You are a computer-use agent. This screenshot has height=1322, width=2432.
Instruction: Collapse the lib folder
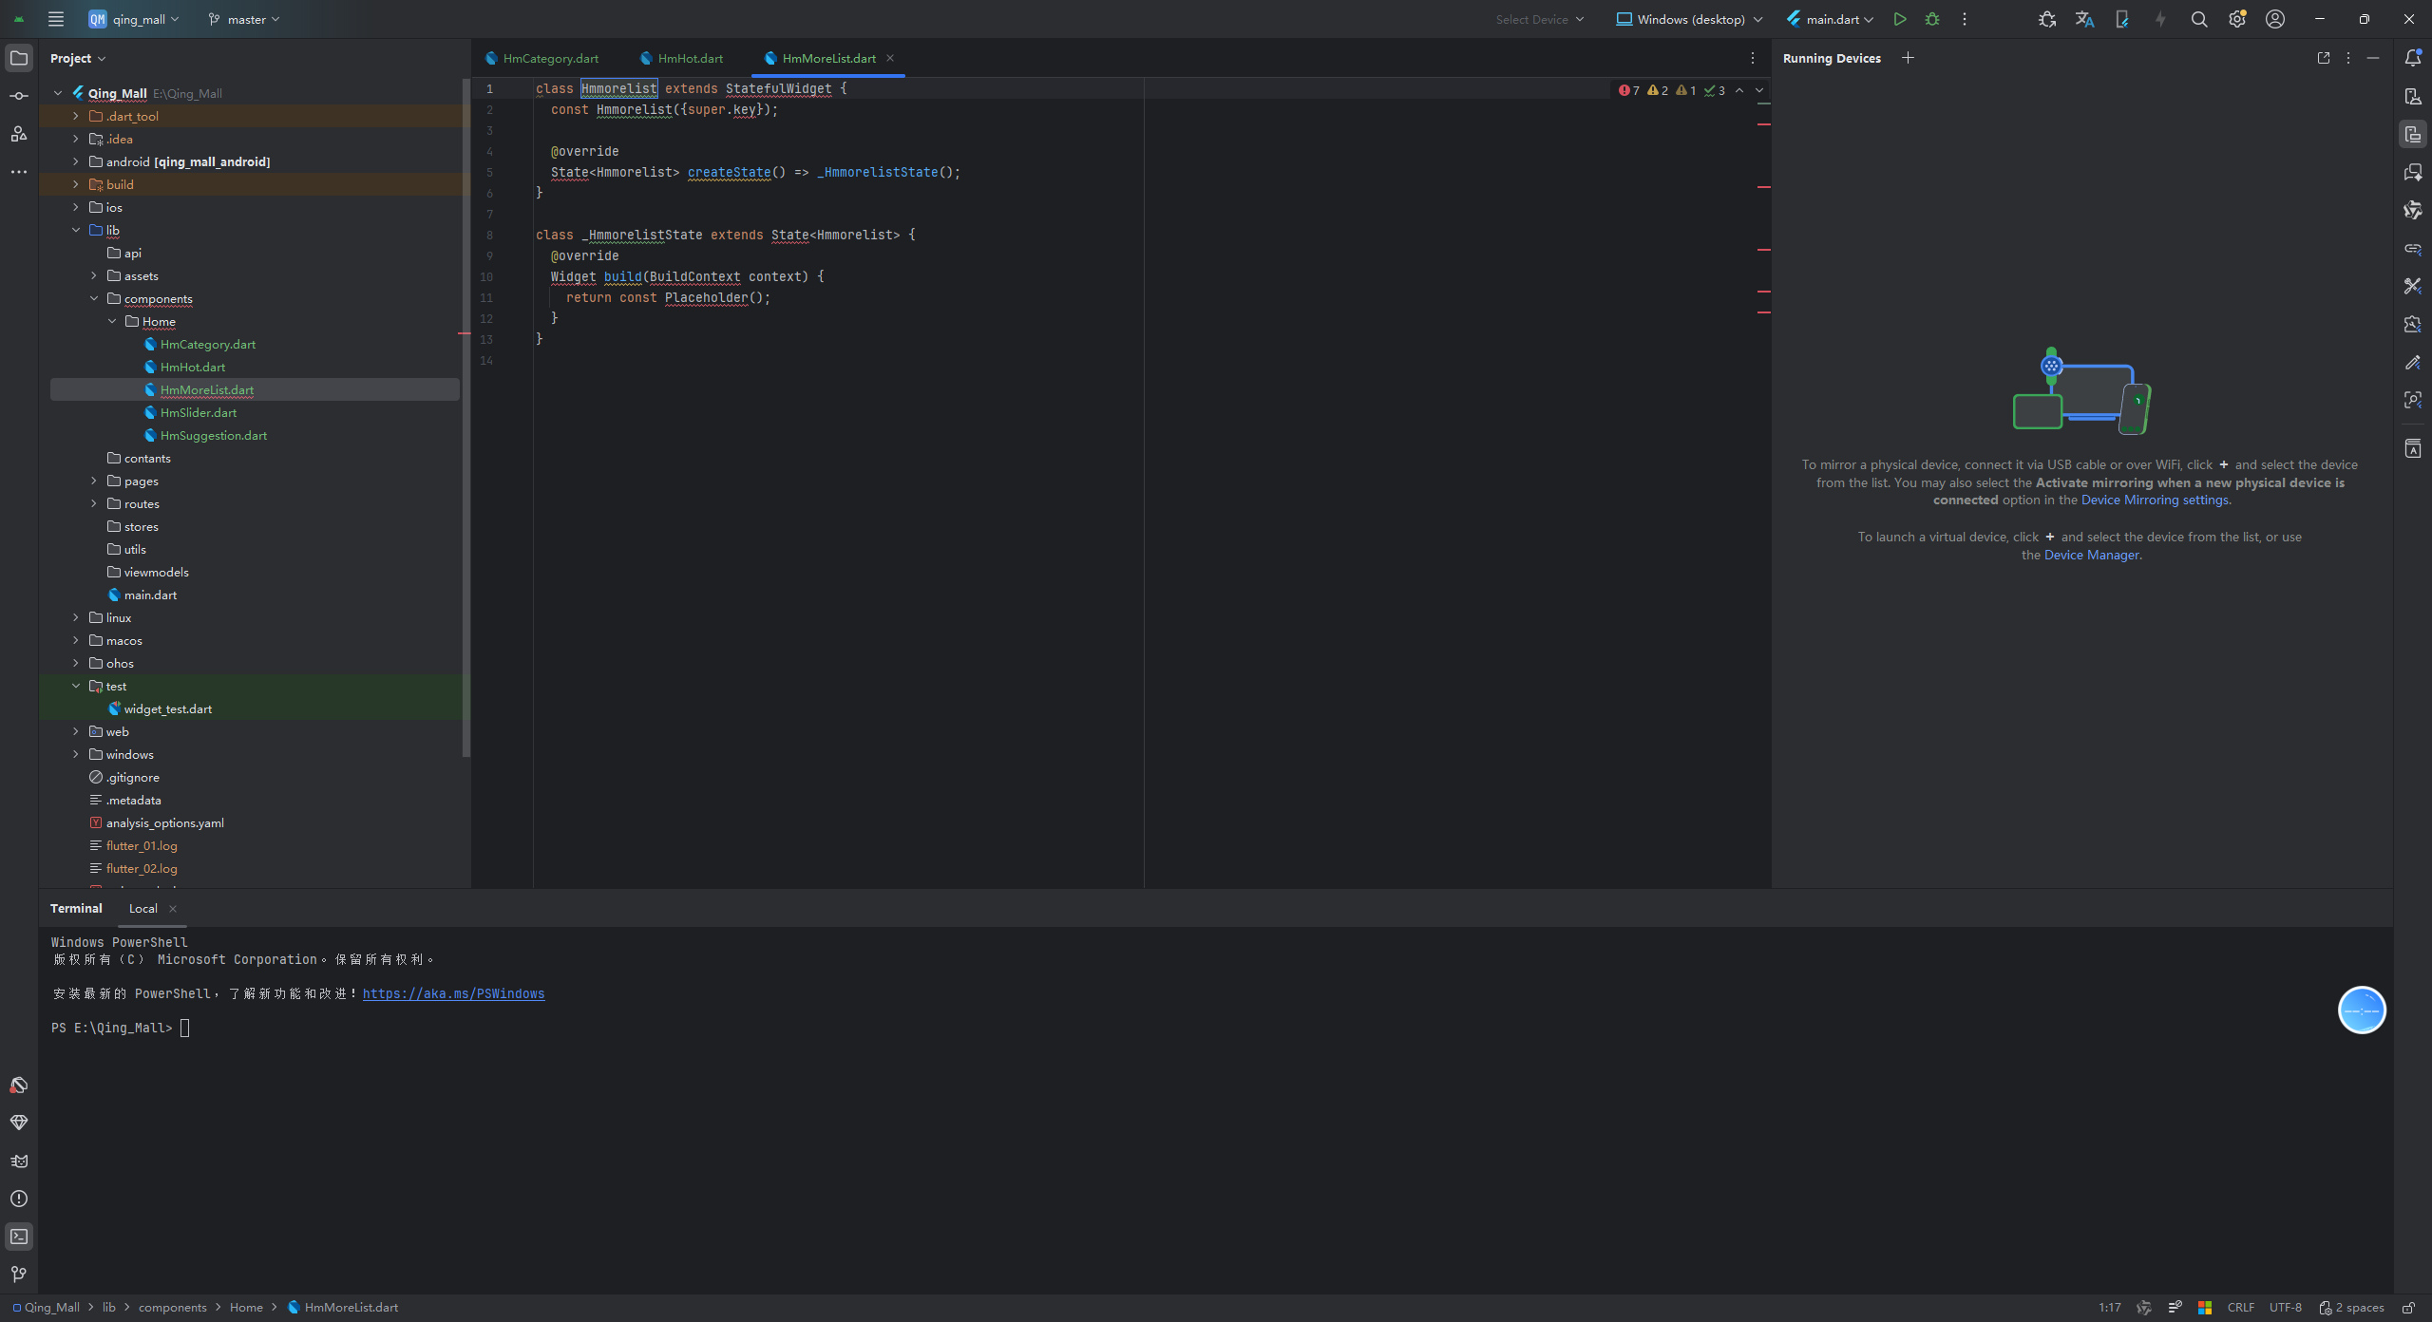[x=76, y=230]
